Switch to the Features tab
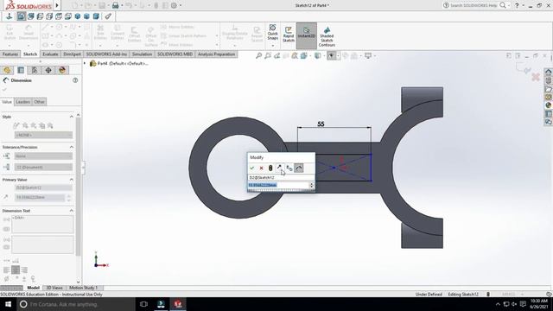 point(10,54)
